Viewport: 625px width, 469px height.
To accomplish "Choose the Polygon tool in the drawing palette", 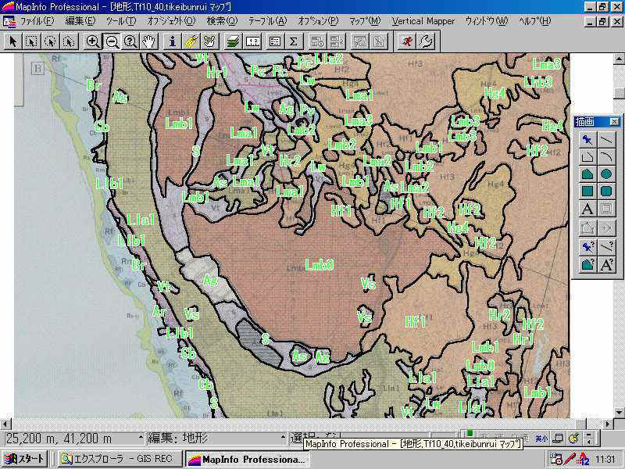I will pyautogui.click(x=587, y=174).
